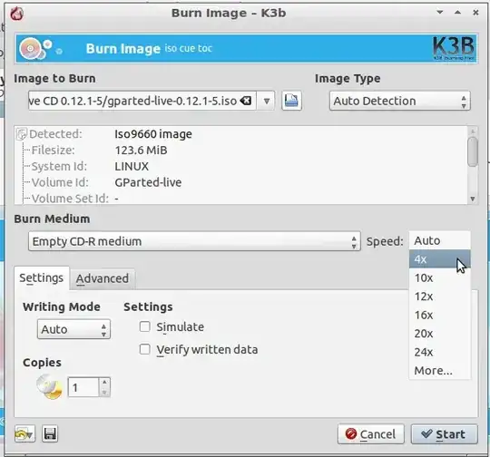The width and height of the screenshot is (490, 457).
Task: Click the Cancel button
Action: click(370, 434)
